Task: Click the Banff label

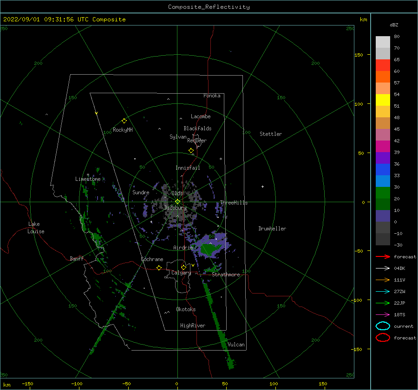Action: click(x=77, y=259)
